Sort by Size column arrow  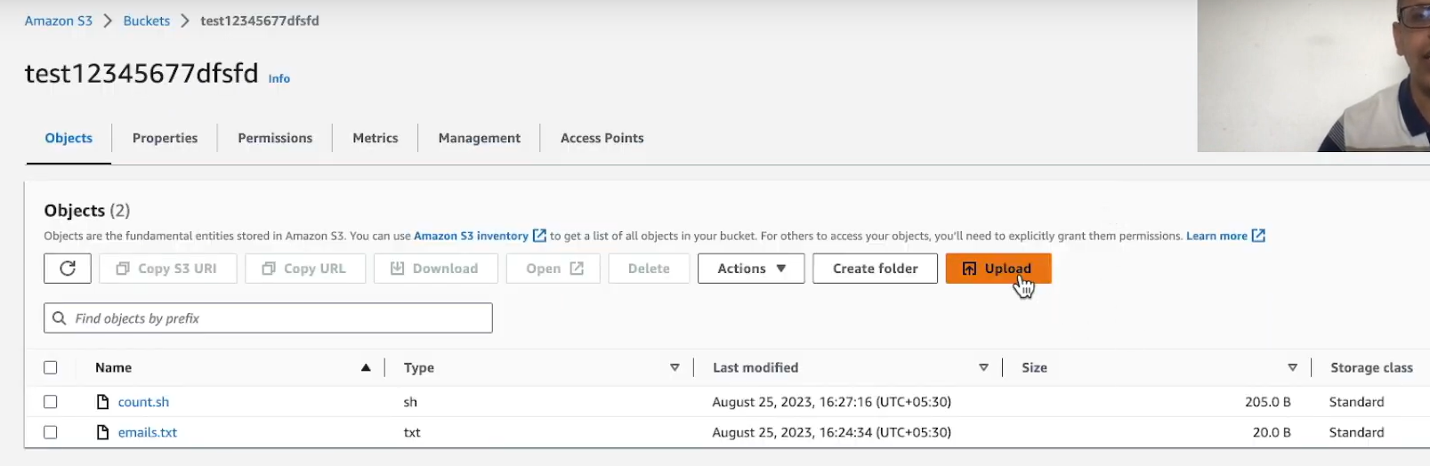(1292, 367)
